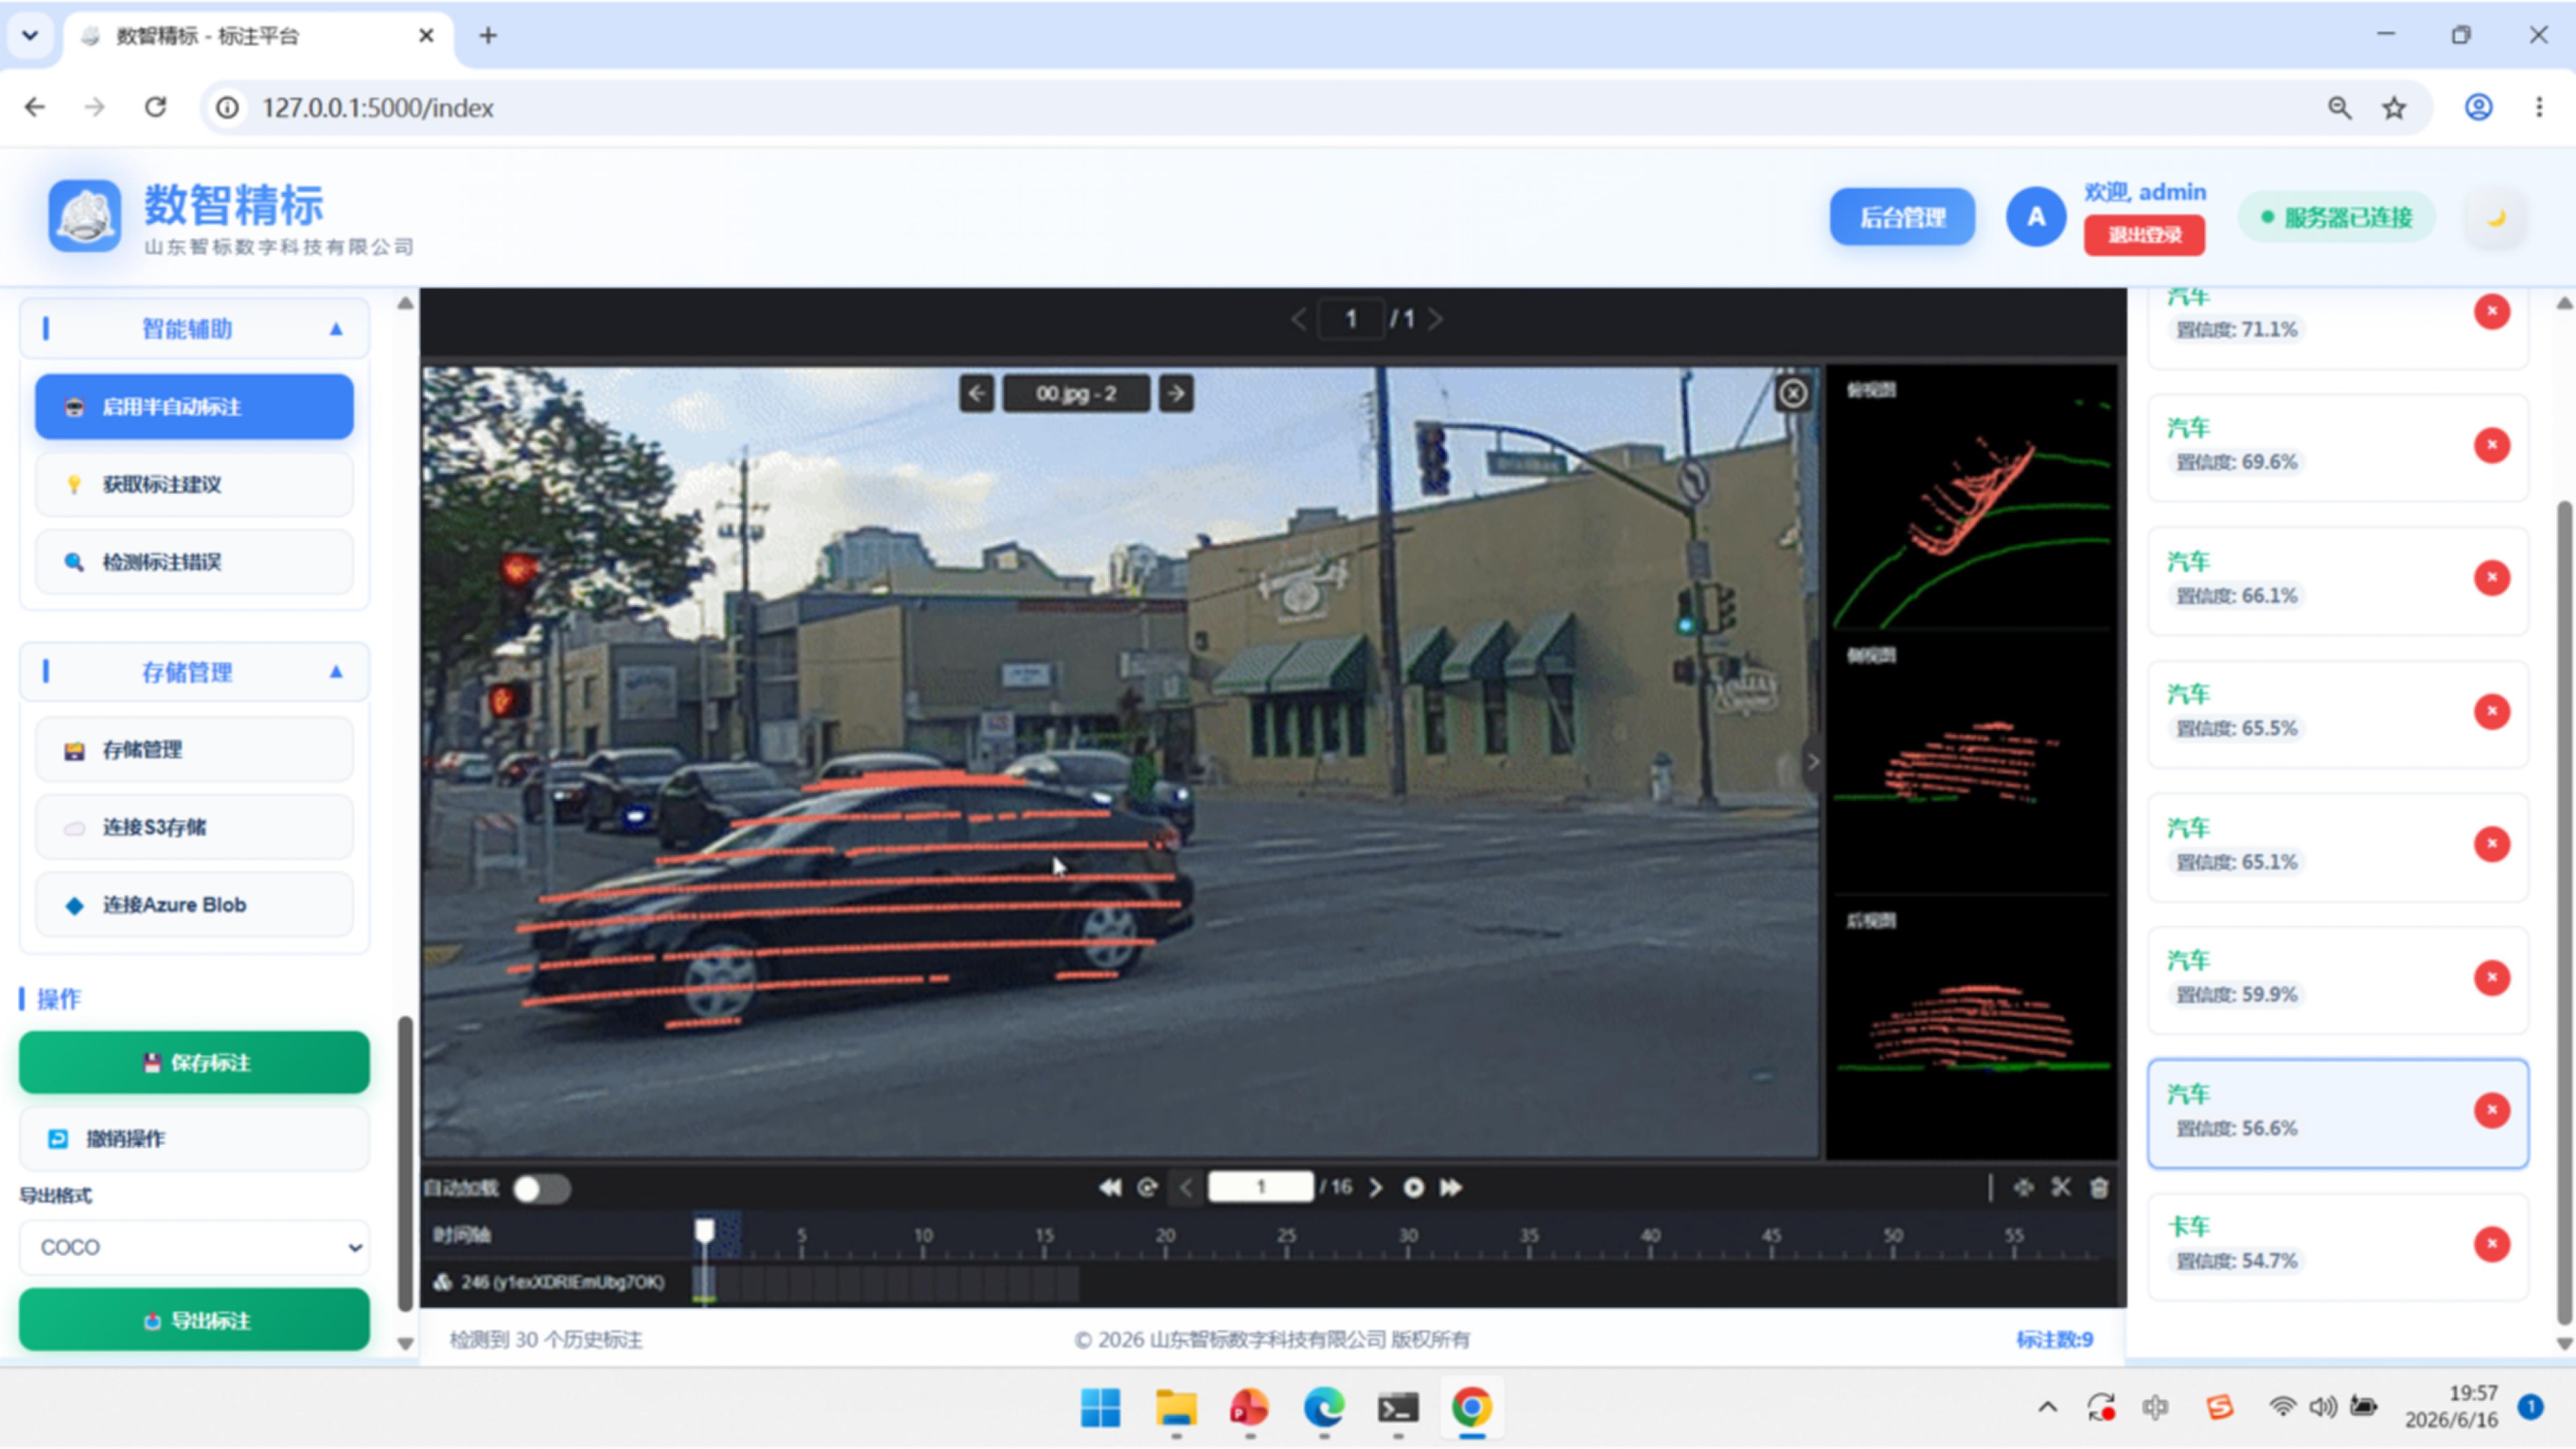The image size is (2576, 1449).
Task: Click 检测标注错误 button
Action: click(x=195, y=562)
